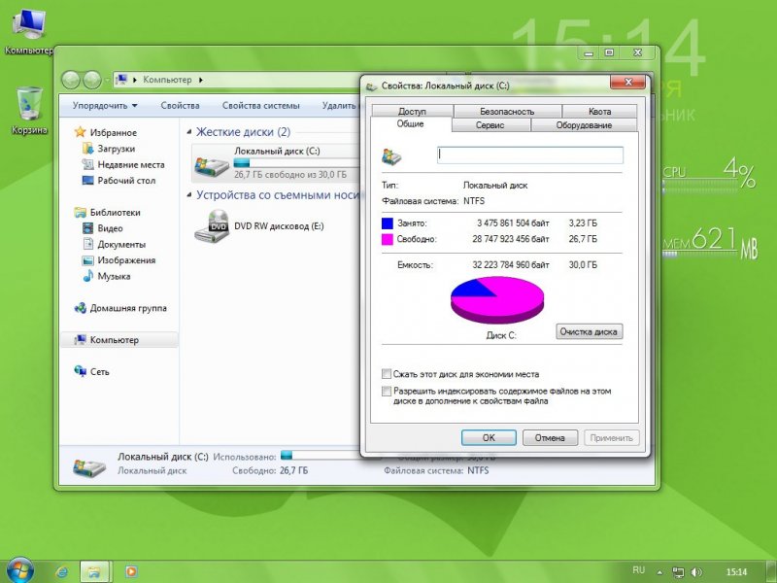Click the RU language indicator
This screenshot has height=583, width=777.
coord(639,570)
